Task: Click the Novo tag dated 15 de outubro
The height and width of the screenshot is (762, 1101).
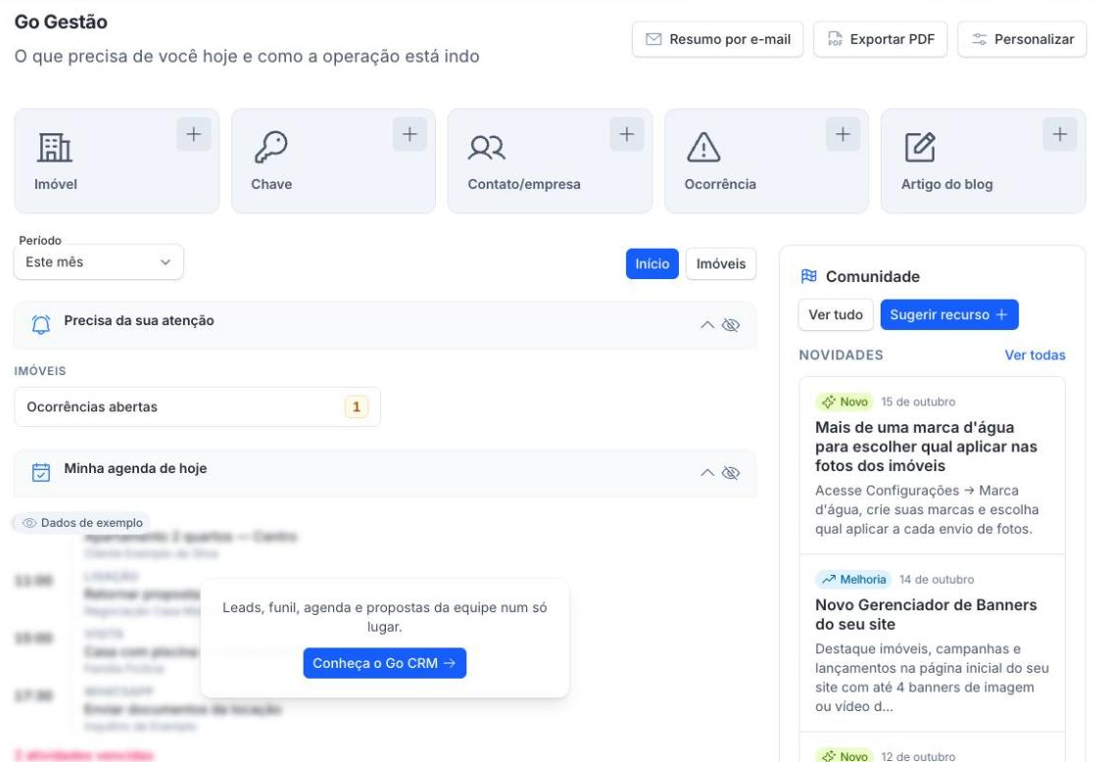Action: [844, 402]
